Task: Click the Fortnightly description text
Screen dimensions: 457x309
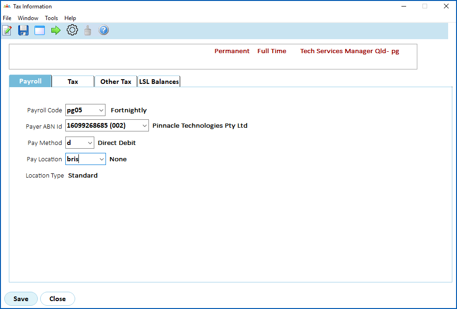Action: [129, 110]
